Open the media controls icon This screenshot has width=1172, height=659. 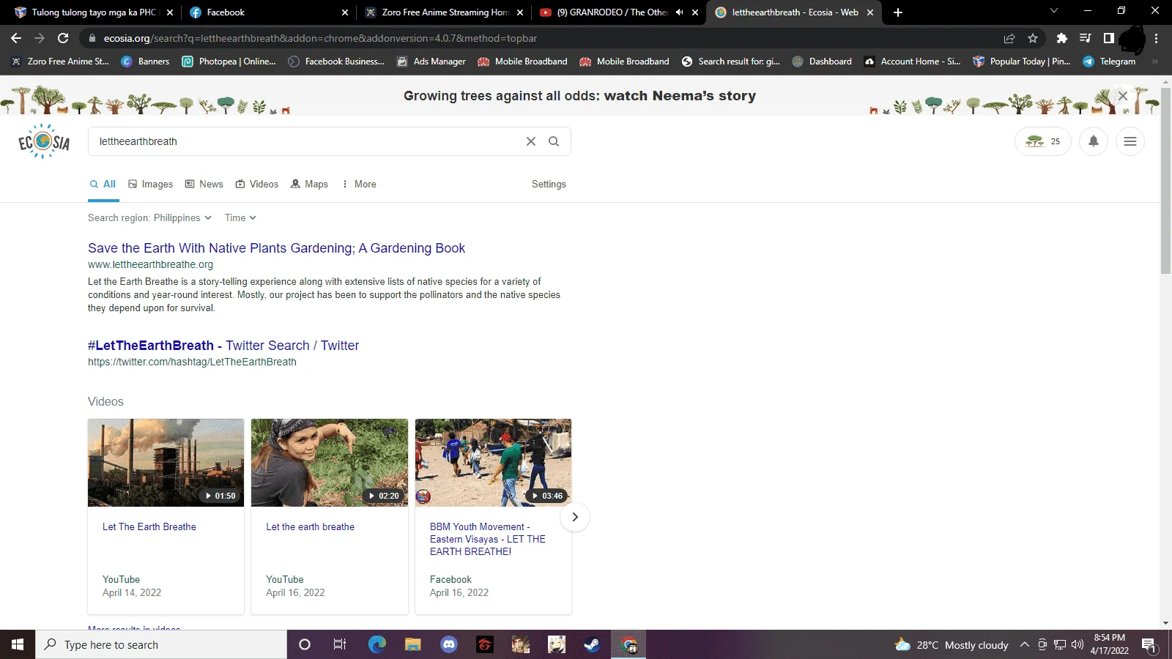(1086, 38)
